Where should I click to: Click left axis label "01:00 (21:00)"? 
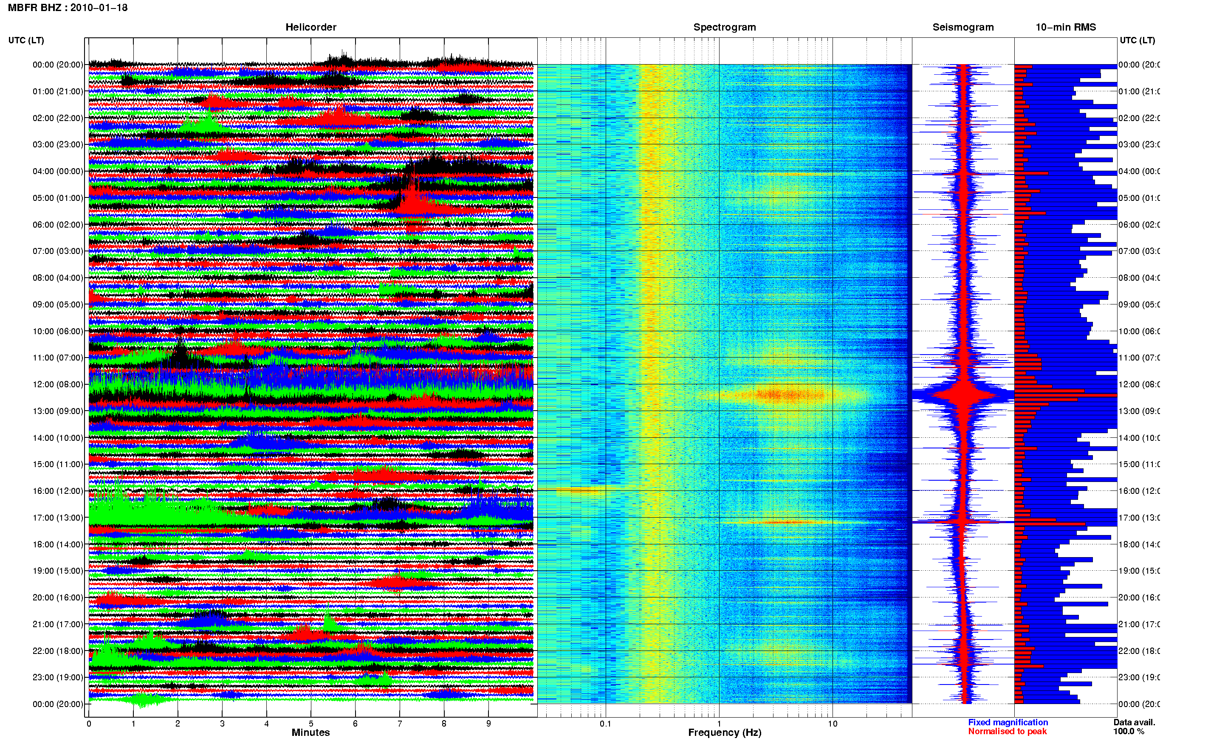[58, 91]
